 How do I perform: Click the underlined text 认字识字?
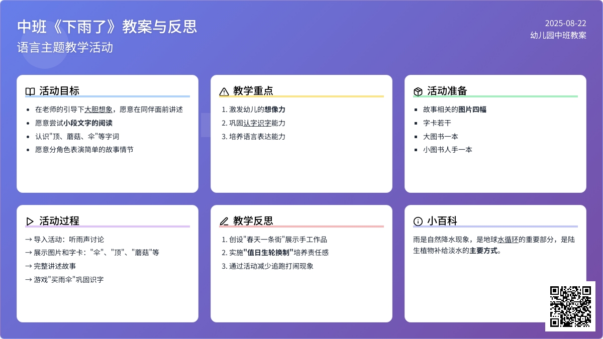click(x=257, y=123)
